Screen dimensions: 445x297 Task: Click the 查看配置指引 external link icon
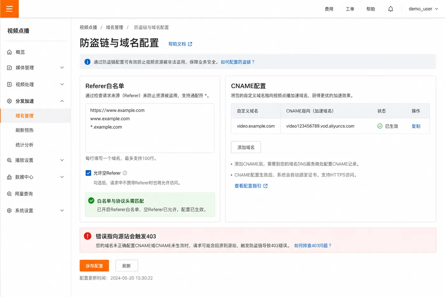pos(265,186)
